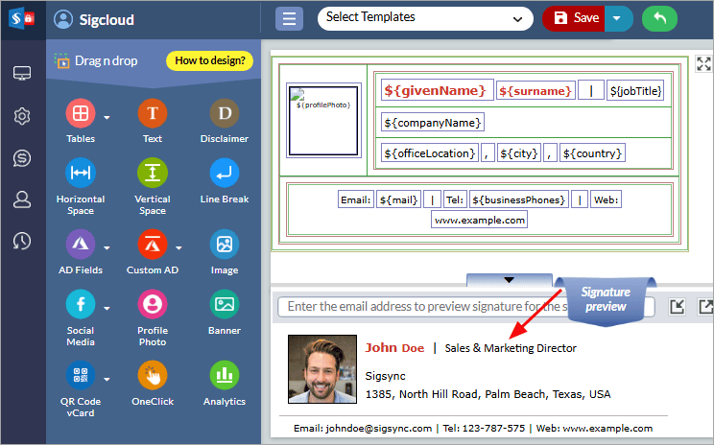Add a OneClick element
The height and width of the screenshot is (445, 714).
[153, 375]
